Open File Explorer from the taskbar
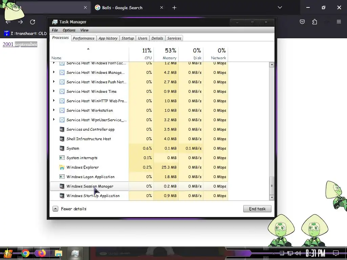 (58, 253)
